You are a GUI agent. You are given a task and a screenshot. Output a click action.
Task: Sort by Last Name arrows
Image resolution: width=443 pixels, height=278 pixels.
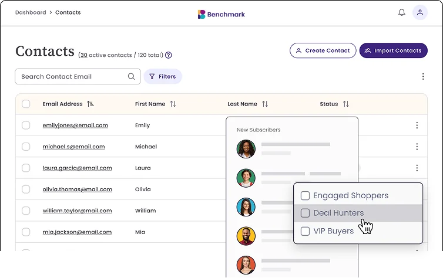(265, 104)
